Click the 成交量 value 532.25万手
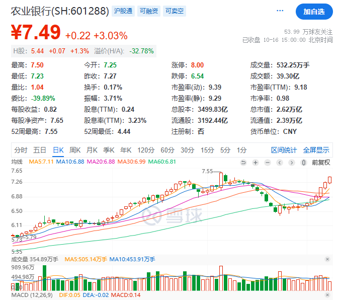This screenshot has height=300, width=339. [x=293, y=65]
